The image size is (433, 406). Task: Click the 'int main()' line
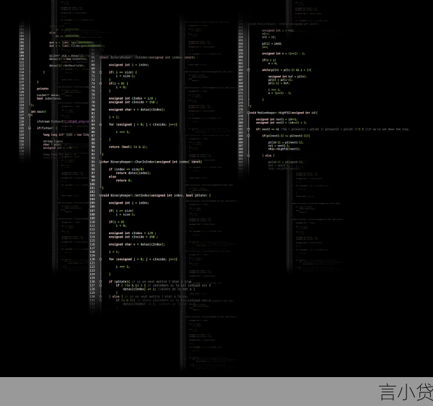click(x=39, y=112)
